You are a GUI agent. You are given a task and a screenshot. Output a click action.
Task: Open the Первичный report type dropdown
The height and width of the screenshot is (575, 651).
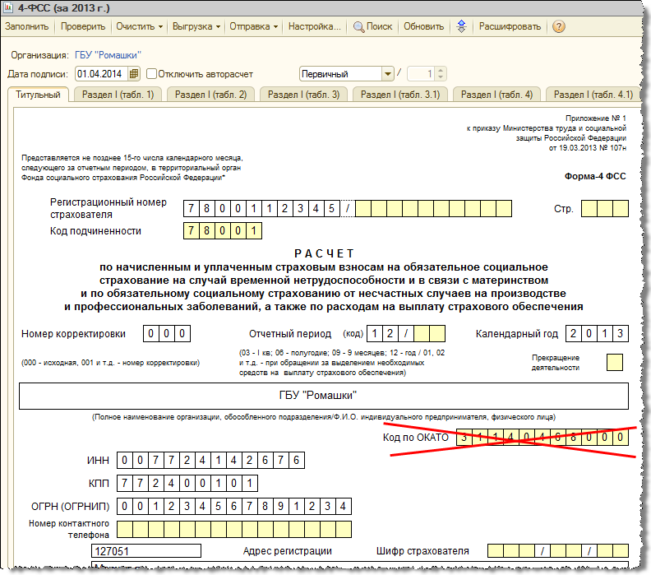387,74
